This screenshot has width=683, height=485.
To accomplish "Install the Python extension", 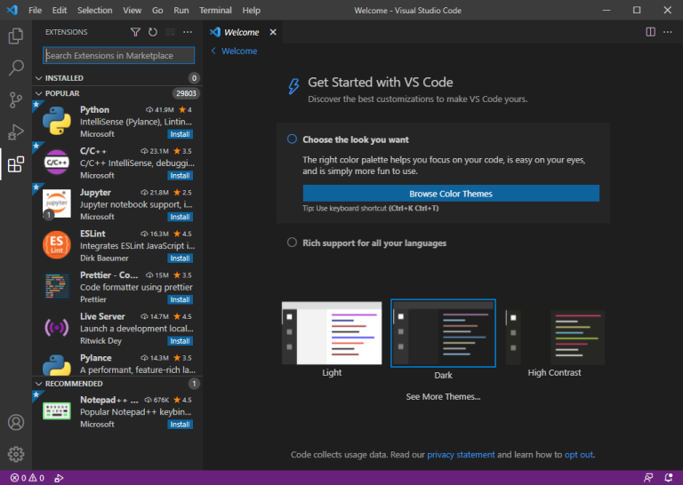I will (180, 134).
